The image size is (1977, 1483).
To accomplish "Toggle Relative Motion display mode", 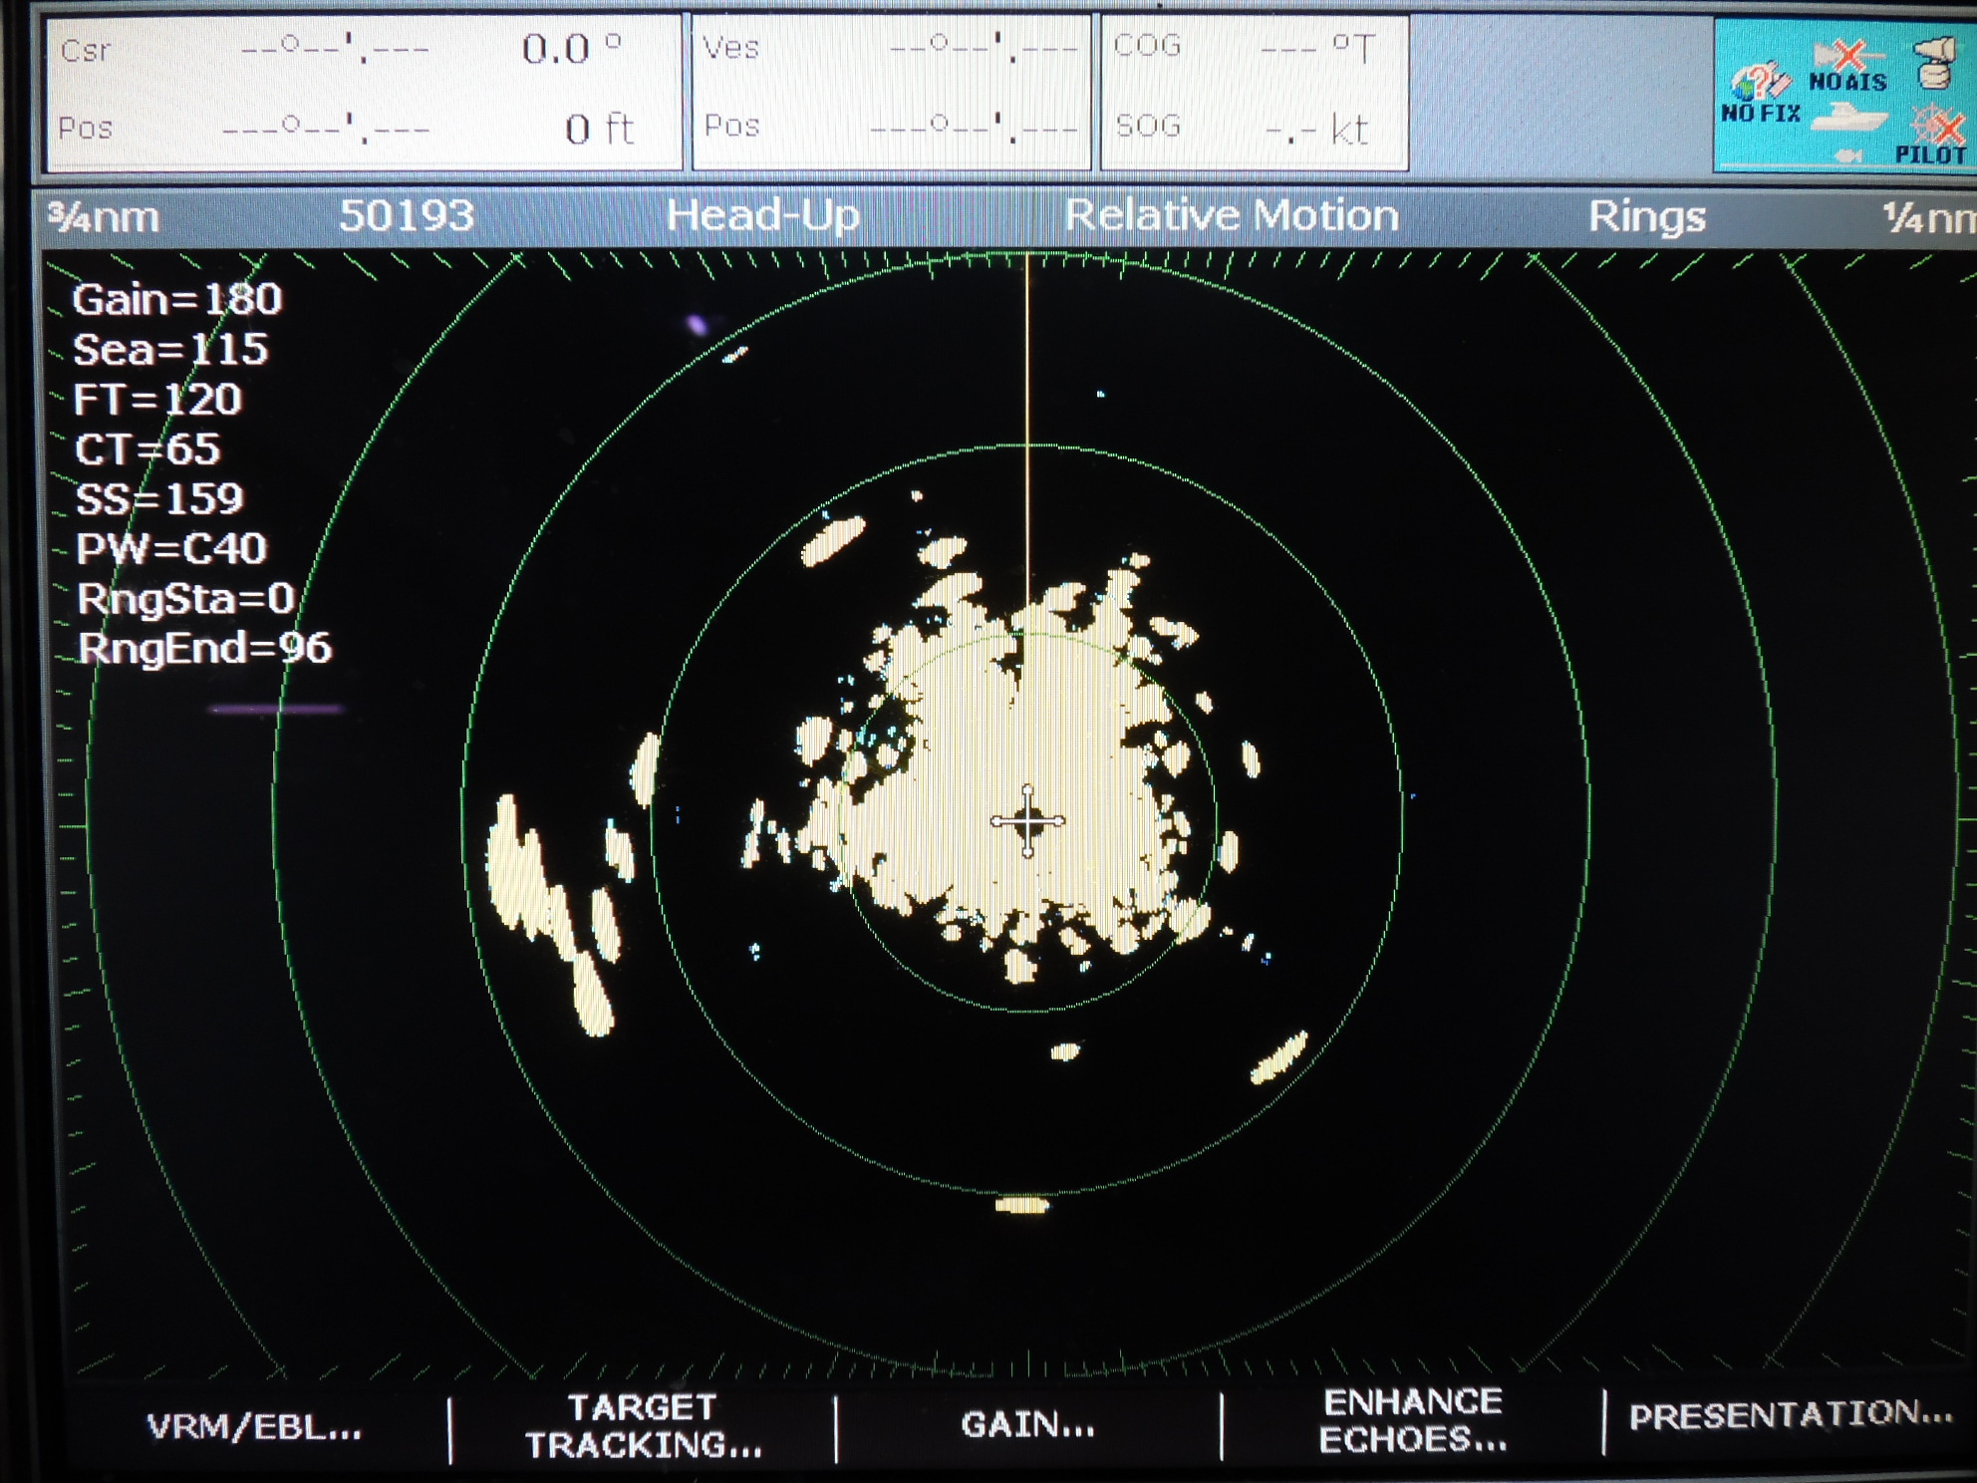I will click(1233, 215).
